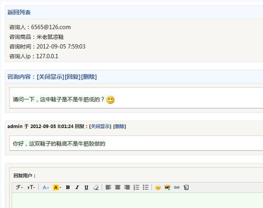The height and width of the screenshot is (208, 263).
Task: Center align text in editor
Action: [118, 187]
